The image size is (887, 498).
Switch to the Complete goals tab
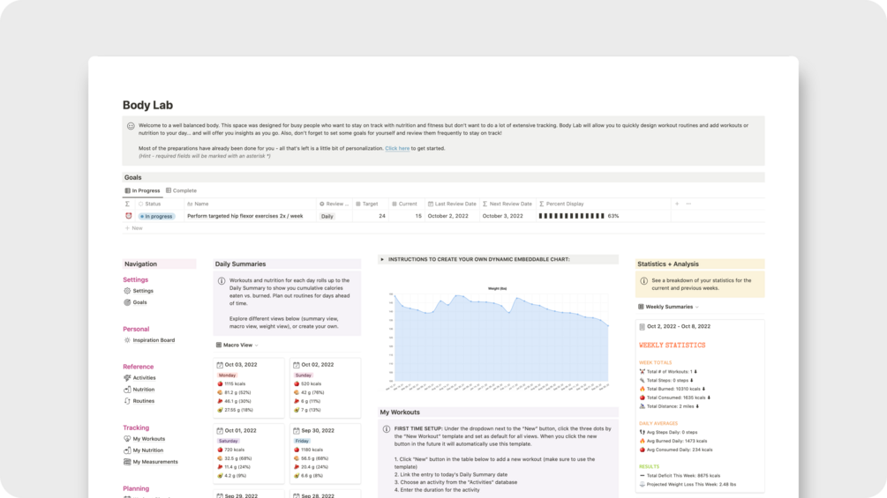click(181, 191)
